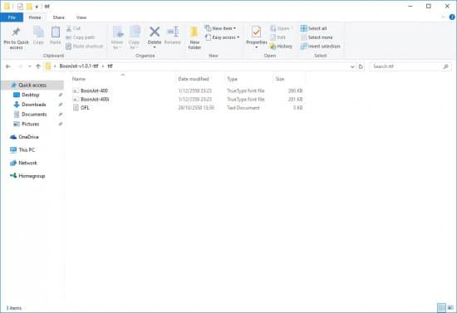Sort by Type column header
Image resolution: width=457 pixels, height=313 pixels.
point(233,79)
